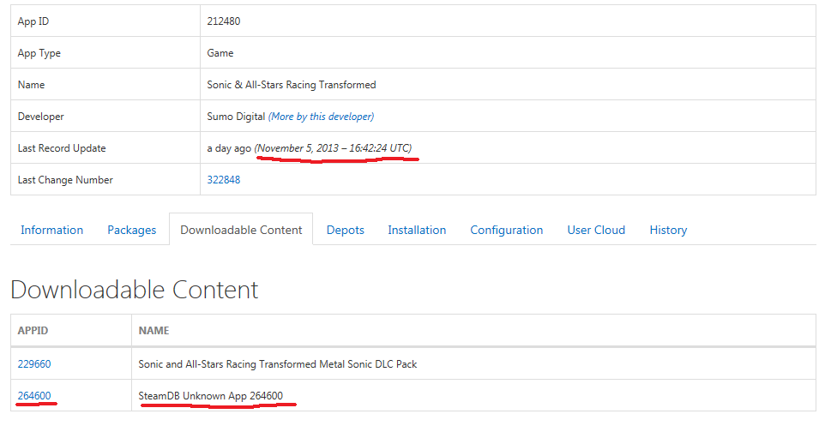Open the Depots tab

click(x=345, y=230)
